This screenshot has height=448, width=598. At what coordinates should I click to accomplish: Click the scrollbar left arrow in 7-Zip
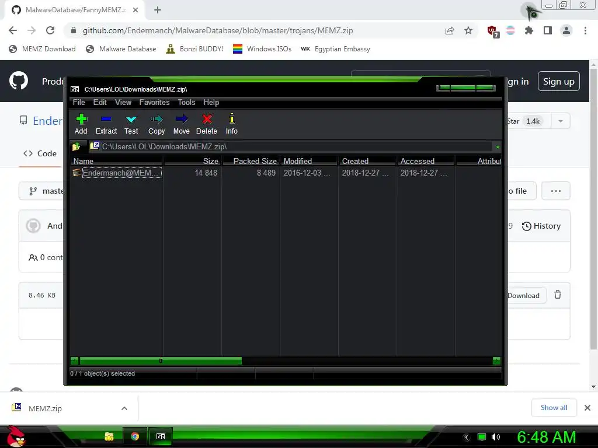click(x=75, y=360)
